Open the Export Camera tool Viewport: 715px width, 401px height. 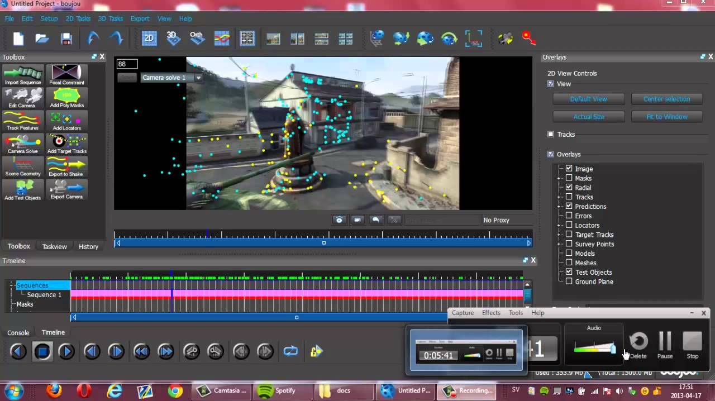(66, 190)
